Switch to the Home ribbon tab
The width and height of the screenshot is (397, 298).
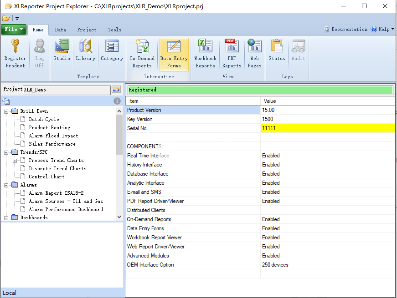click(x=38, y=30)
